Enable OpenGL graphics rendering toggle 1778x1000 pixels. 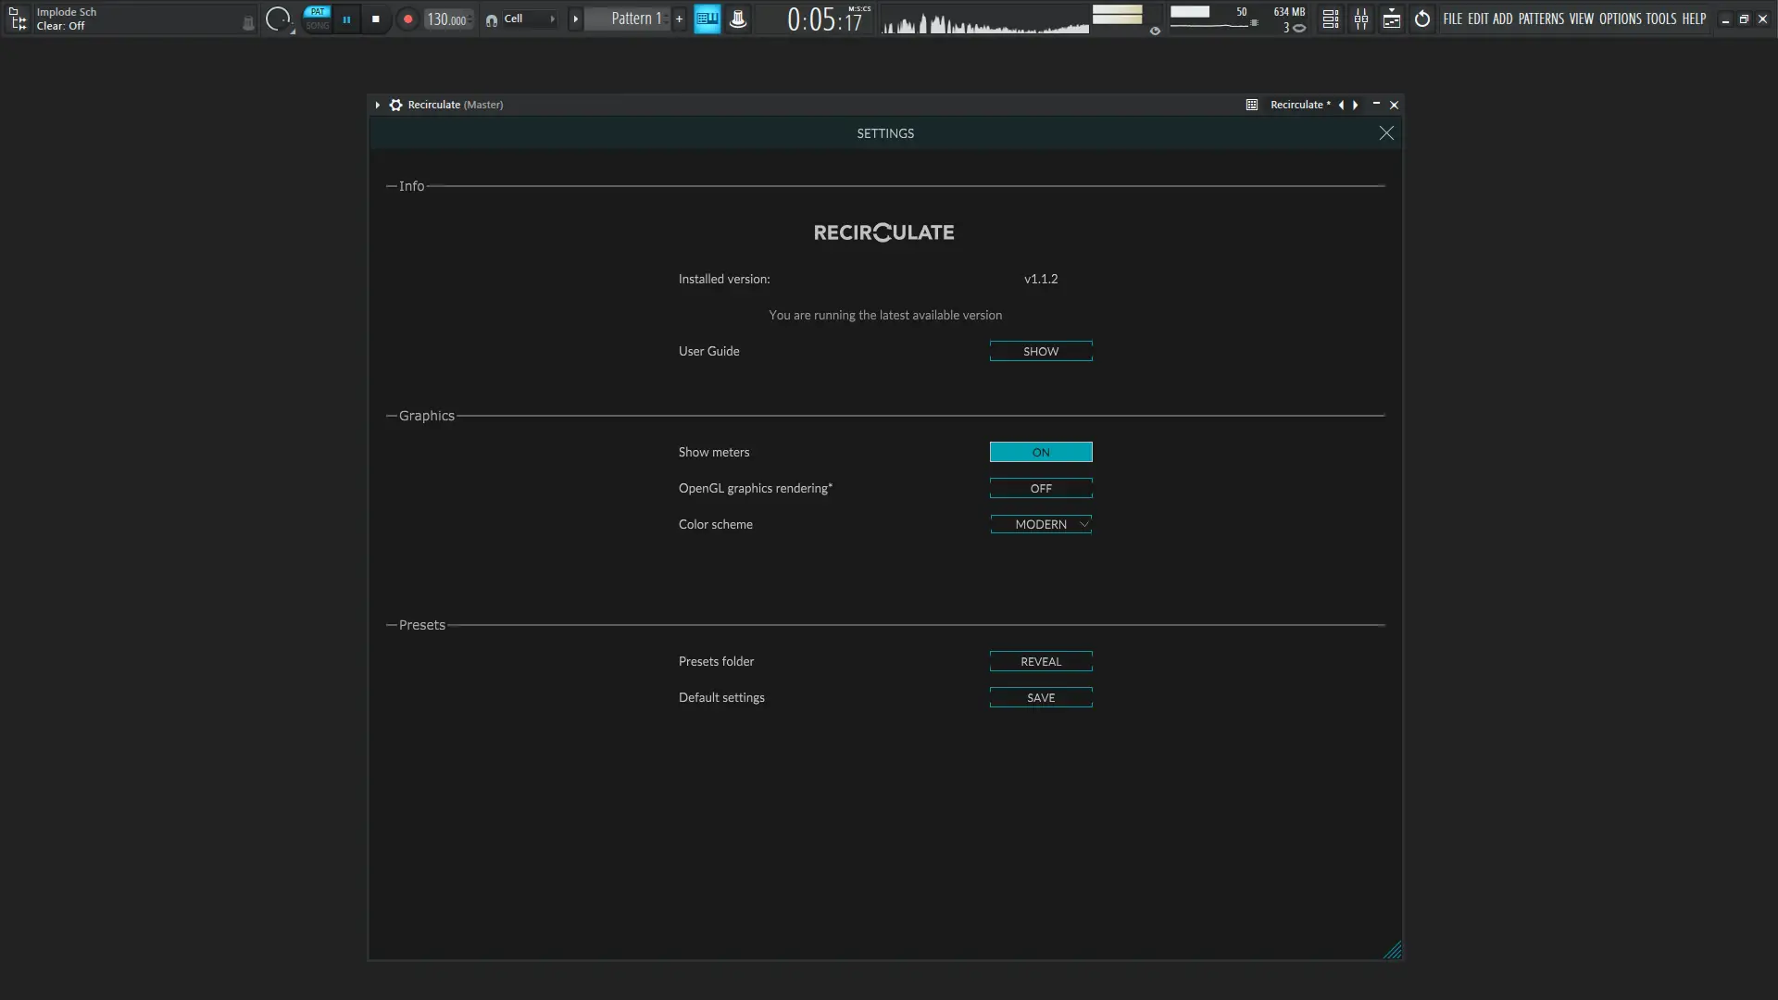(x=1040, y=488)
